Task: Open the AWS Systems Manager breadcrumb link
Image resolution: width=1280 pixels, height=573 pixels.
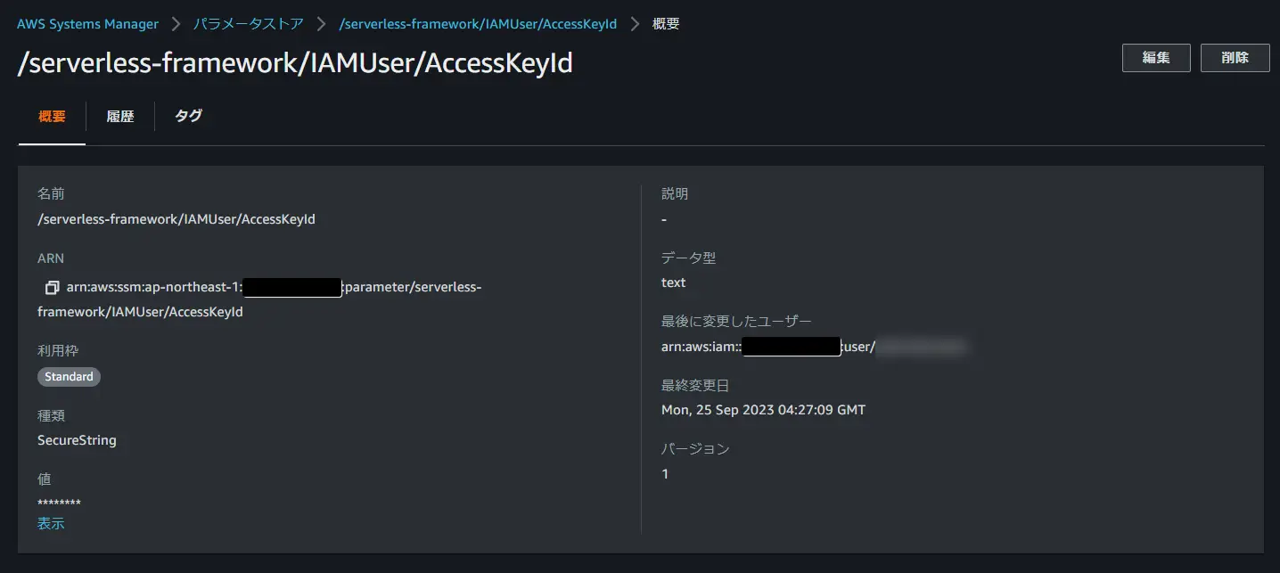Action: point(87,24)
